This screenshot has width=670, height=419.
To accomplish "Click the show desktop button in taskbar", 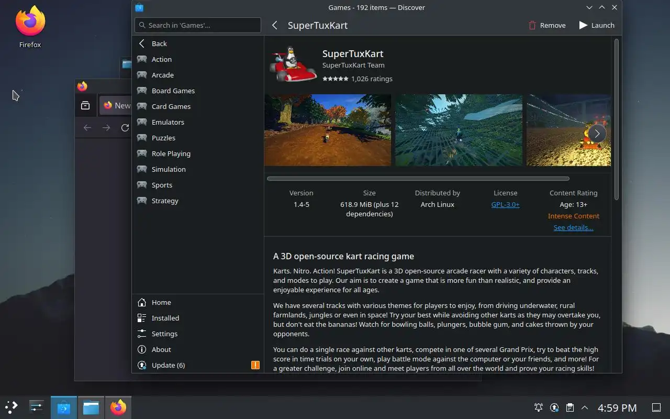I will (656, 407).
